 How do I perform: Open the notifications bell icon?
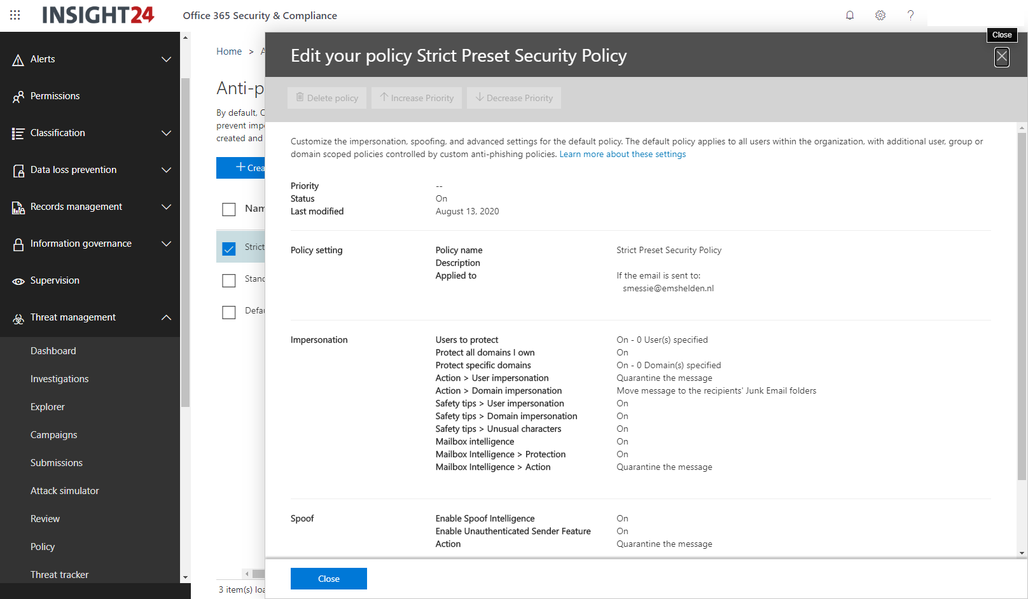850,15
